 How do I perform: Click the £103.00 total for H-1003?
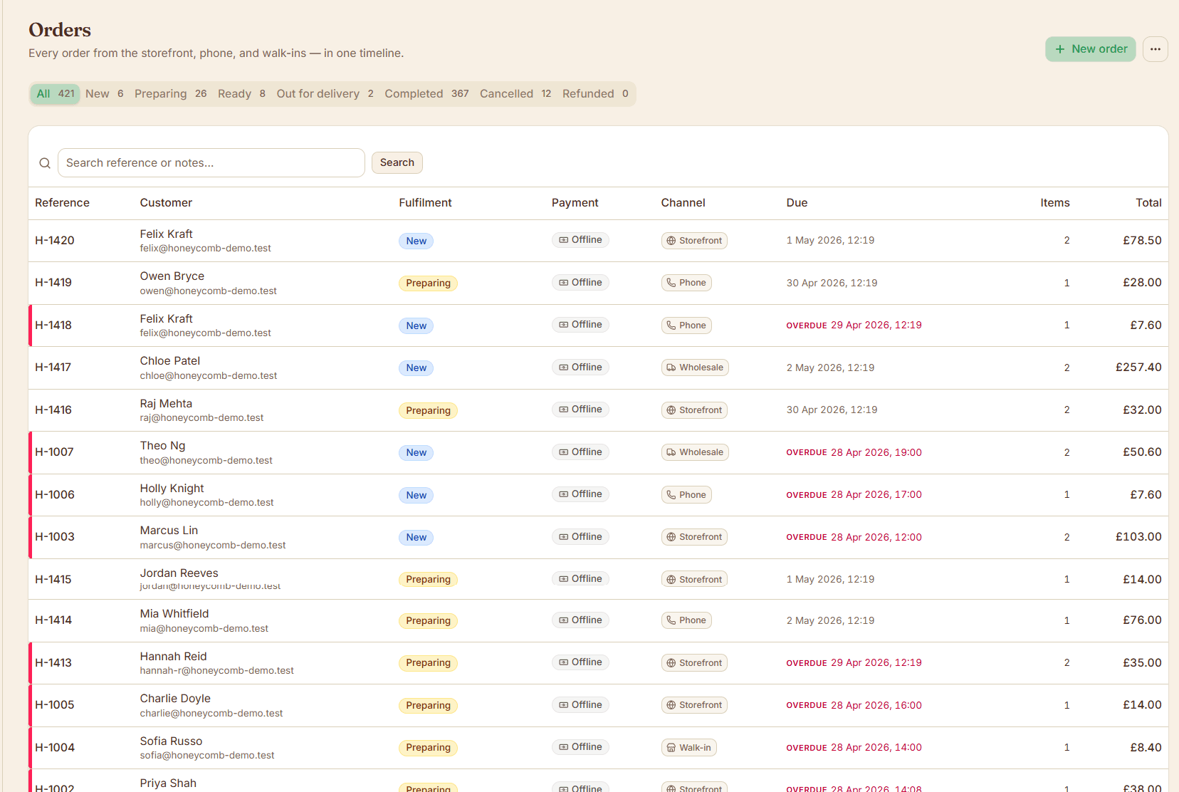1138,537
